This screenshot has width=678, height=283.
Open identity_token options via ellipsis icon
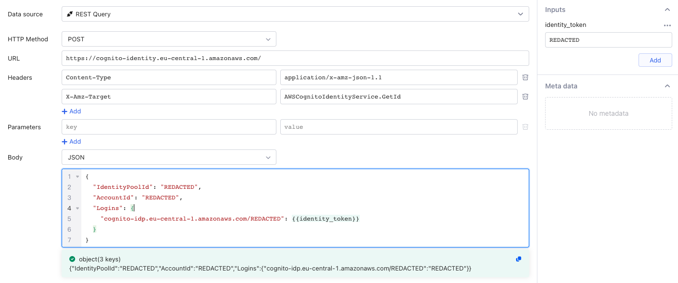coord(667,25)
